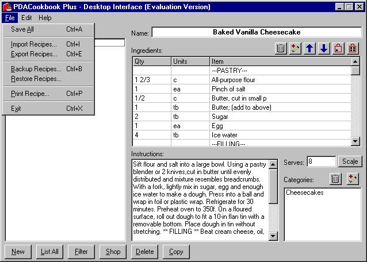Click the Copy button
This screenshot has width=367, height=262.
point(176,252)
